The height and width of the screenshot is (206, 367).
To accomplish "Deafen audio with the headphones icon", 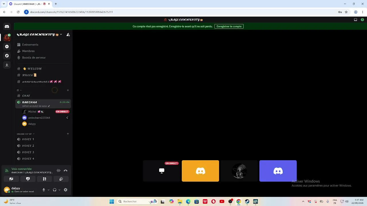I will click(x=54, y=190).
